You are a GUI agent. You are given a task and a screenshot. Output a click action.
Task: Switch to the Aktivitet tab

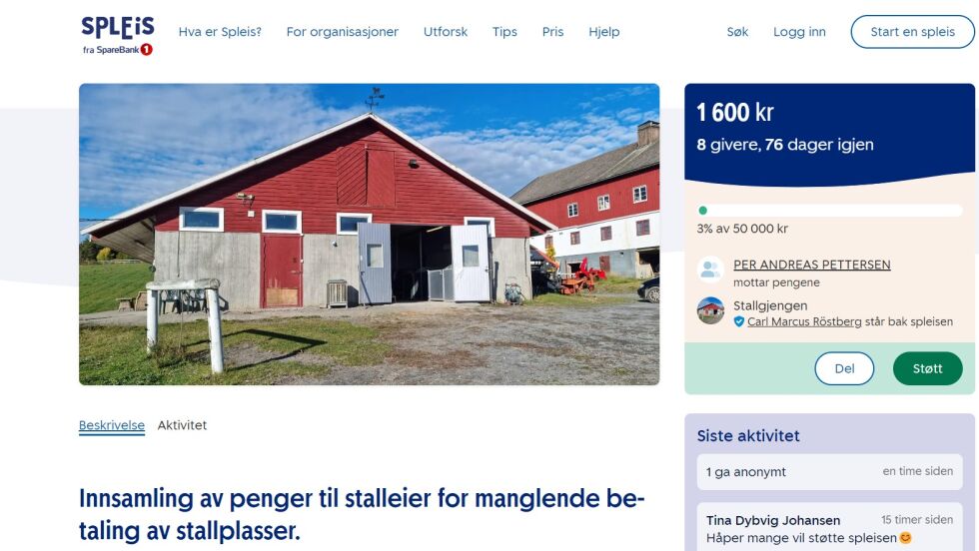point(182,425)
